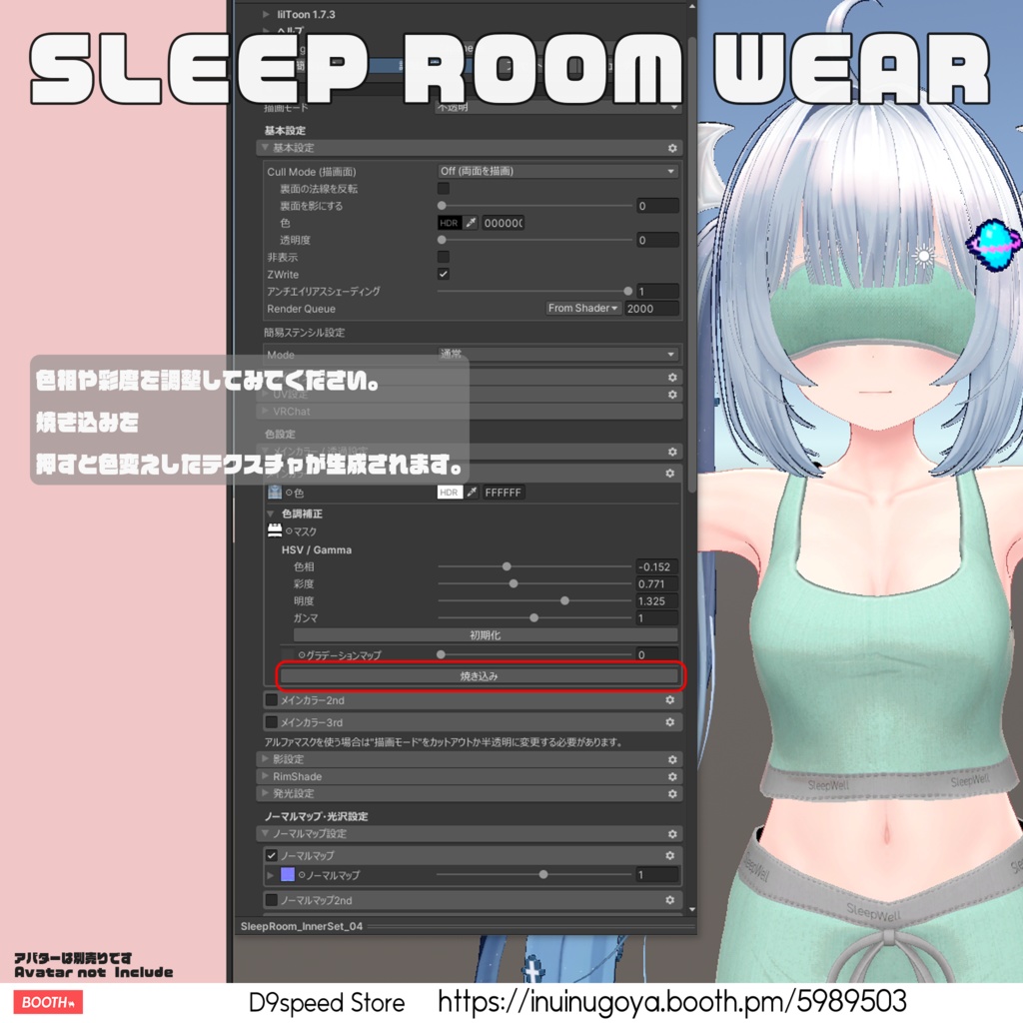Toggle the ZWrite checkbox off

(x=443, y=274)
